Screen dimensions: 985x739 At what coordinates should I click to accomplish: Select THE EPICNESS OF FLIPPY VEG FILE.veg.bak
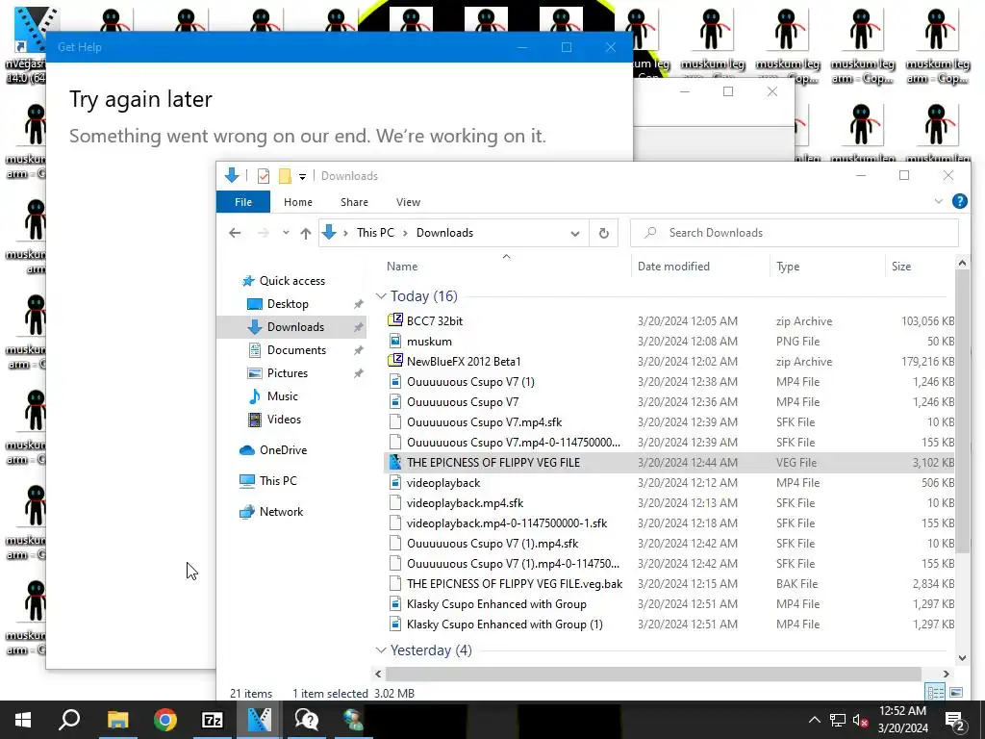point(515,584)
